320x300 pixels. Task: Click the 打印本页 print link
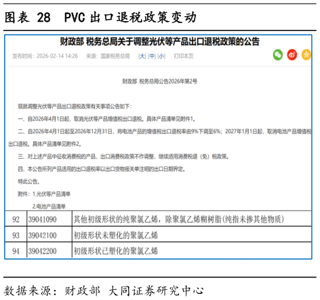184,56
